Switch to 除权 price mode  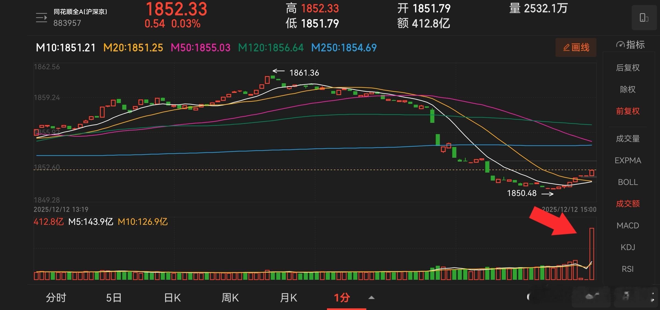tap(628, 89)
